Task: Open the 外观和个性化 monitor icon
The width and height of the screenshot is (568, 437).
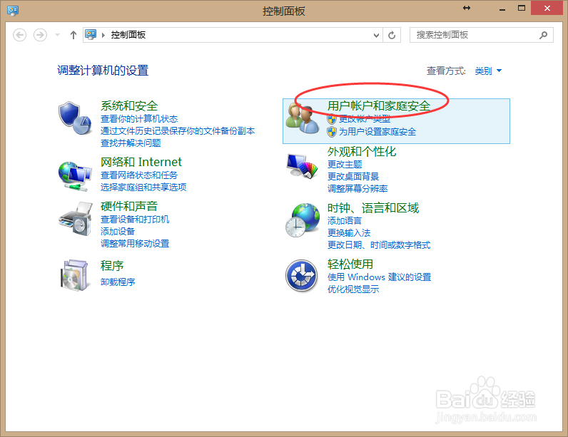Action: click(x=302, y=165)
